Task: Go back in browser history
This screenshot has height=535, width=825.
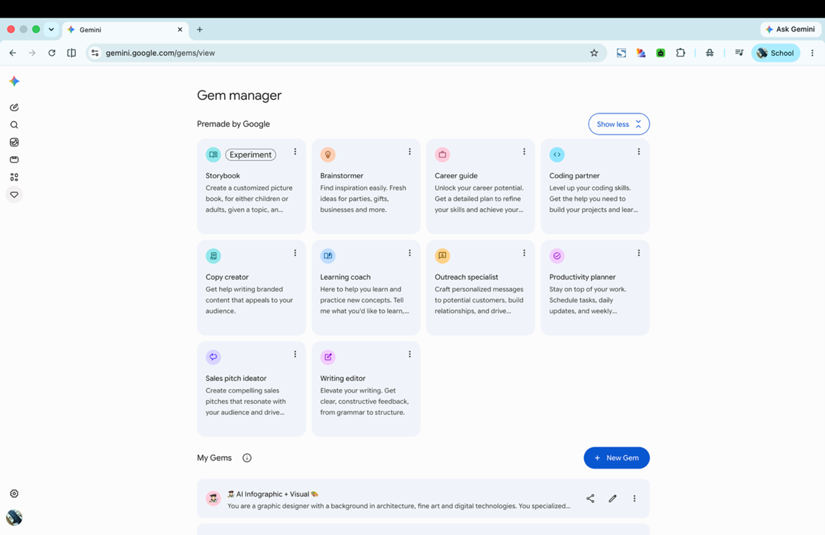Action: point(12,53)
